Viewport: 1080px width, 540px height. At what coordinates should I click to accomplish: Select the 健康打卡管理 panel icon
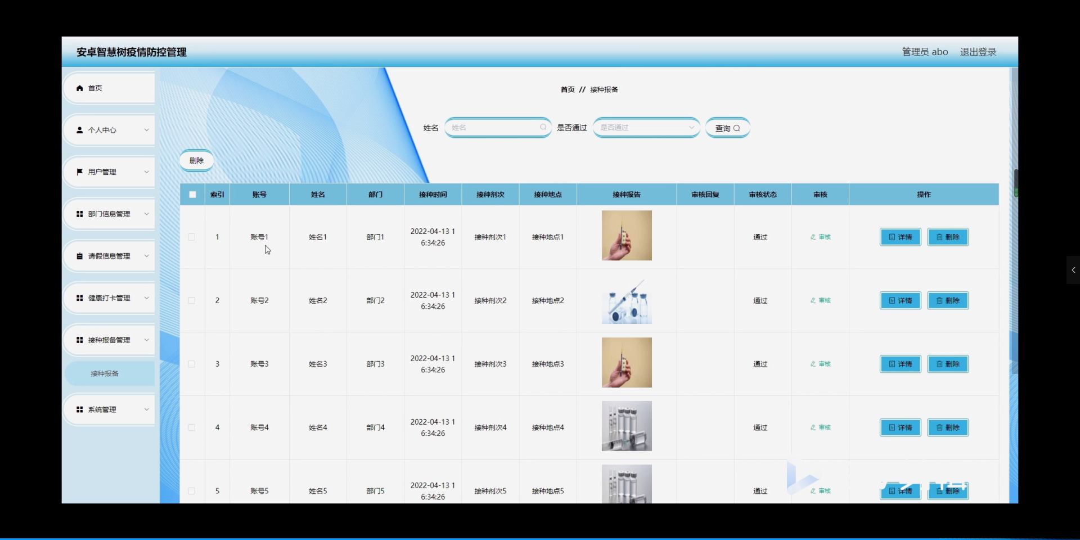tap(79, 298)
